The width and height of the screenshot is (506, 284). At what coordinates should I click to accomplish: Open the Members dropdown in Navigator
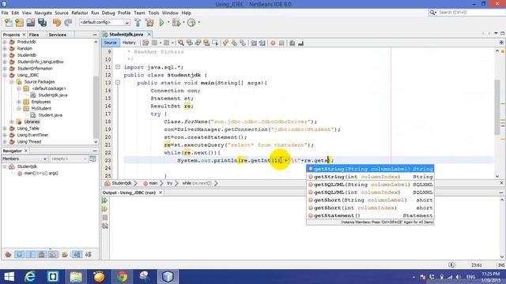pyautogui.click(x=25, y=159)
